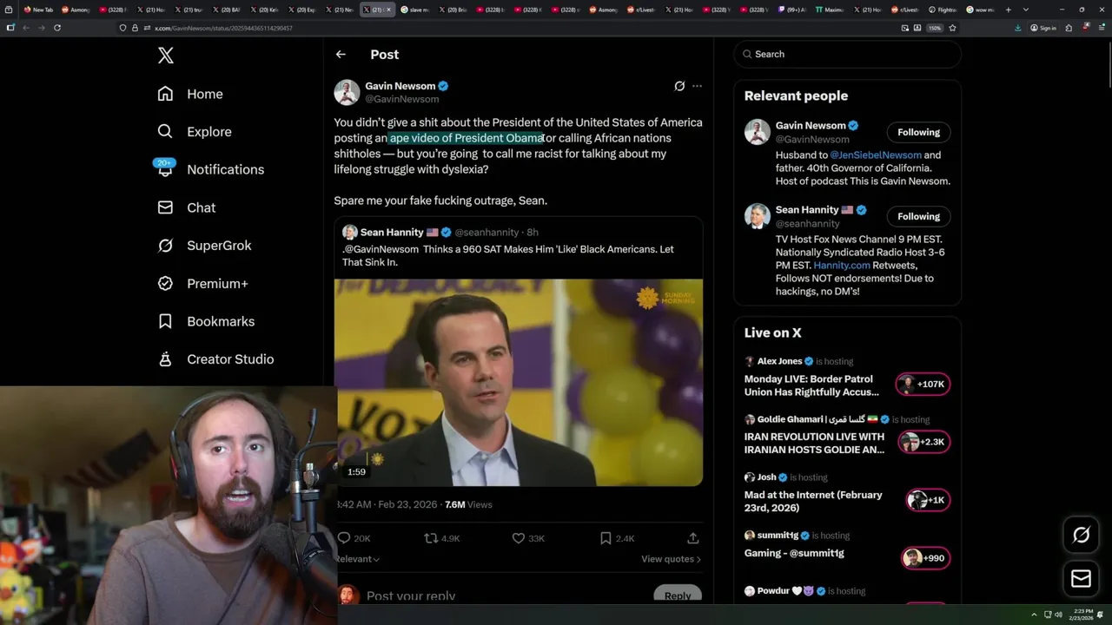Open floating Grok button

click(x=1081, y=536)
